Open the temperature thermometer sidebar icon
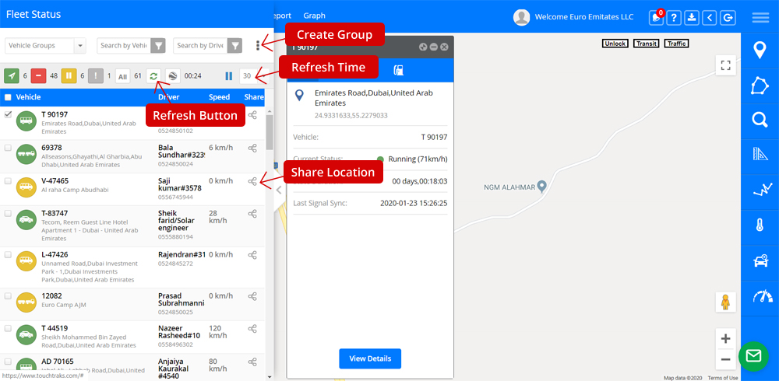This screenshot has width=779, height=381. (760, 225)
